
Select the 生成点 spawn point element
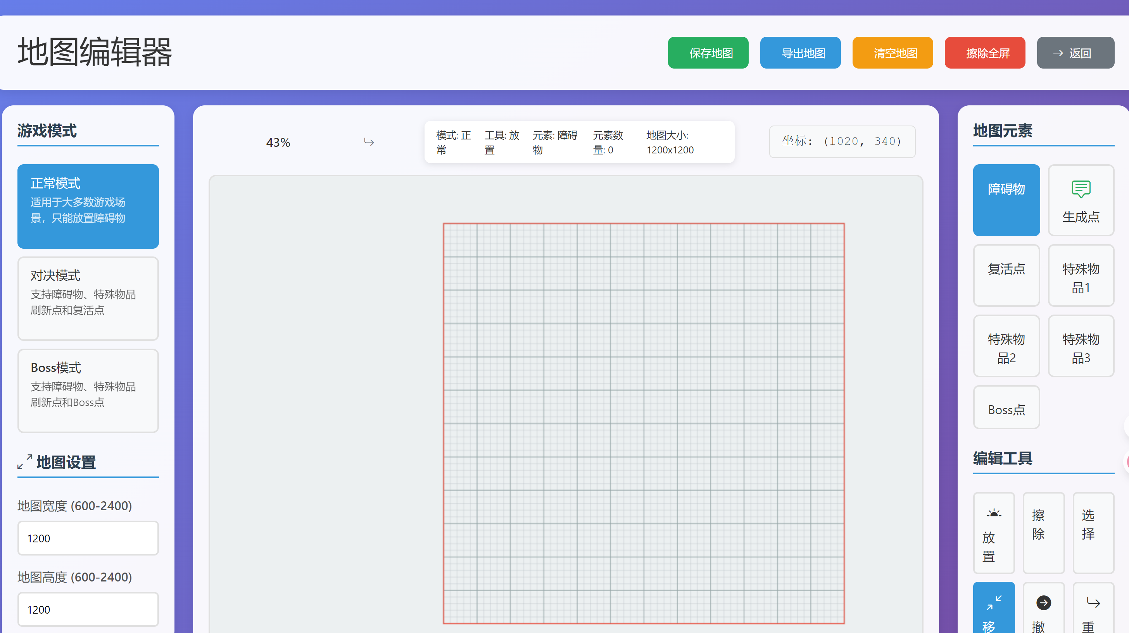pos(1081,201)
